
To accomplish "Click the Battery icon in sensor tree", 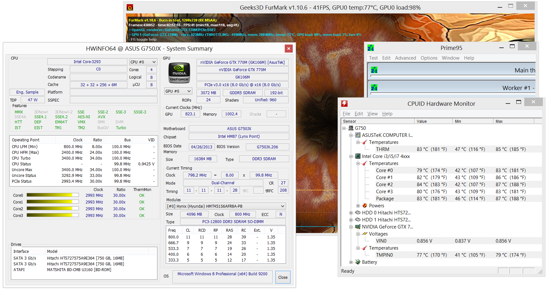I will (x=358, y=262).
